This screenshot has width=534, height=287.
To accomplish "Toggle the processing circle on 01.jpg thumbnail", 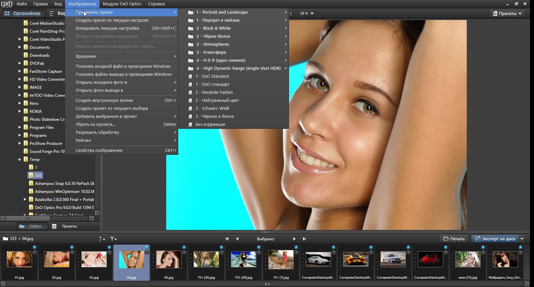I will point(35,253).
